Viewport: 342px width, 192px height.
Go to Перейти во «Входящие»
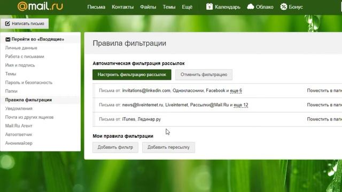pyautogui.click(x=38, y=39)
